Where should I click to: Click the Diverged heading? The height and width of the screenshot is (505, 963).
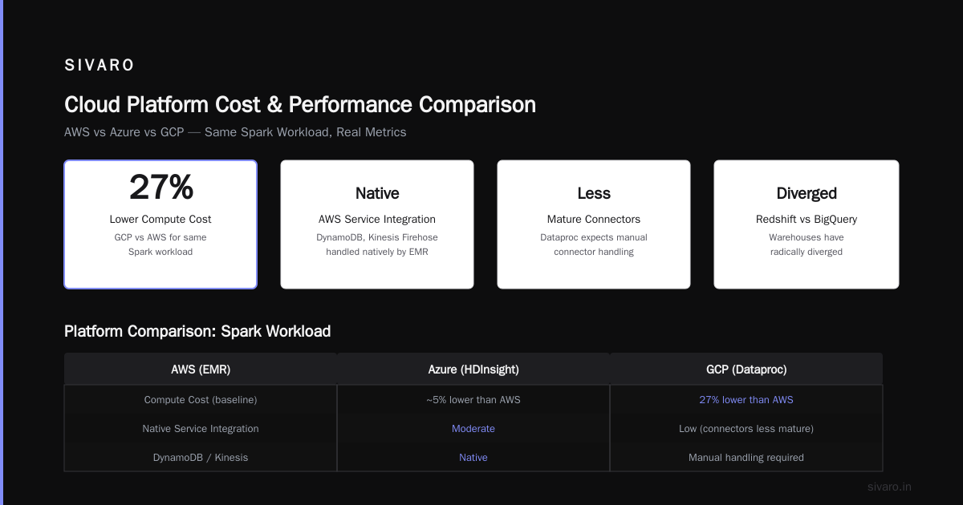tap(807, 193)
